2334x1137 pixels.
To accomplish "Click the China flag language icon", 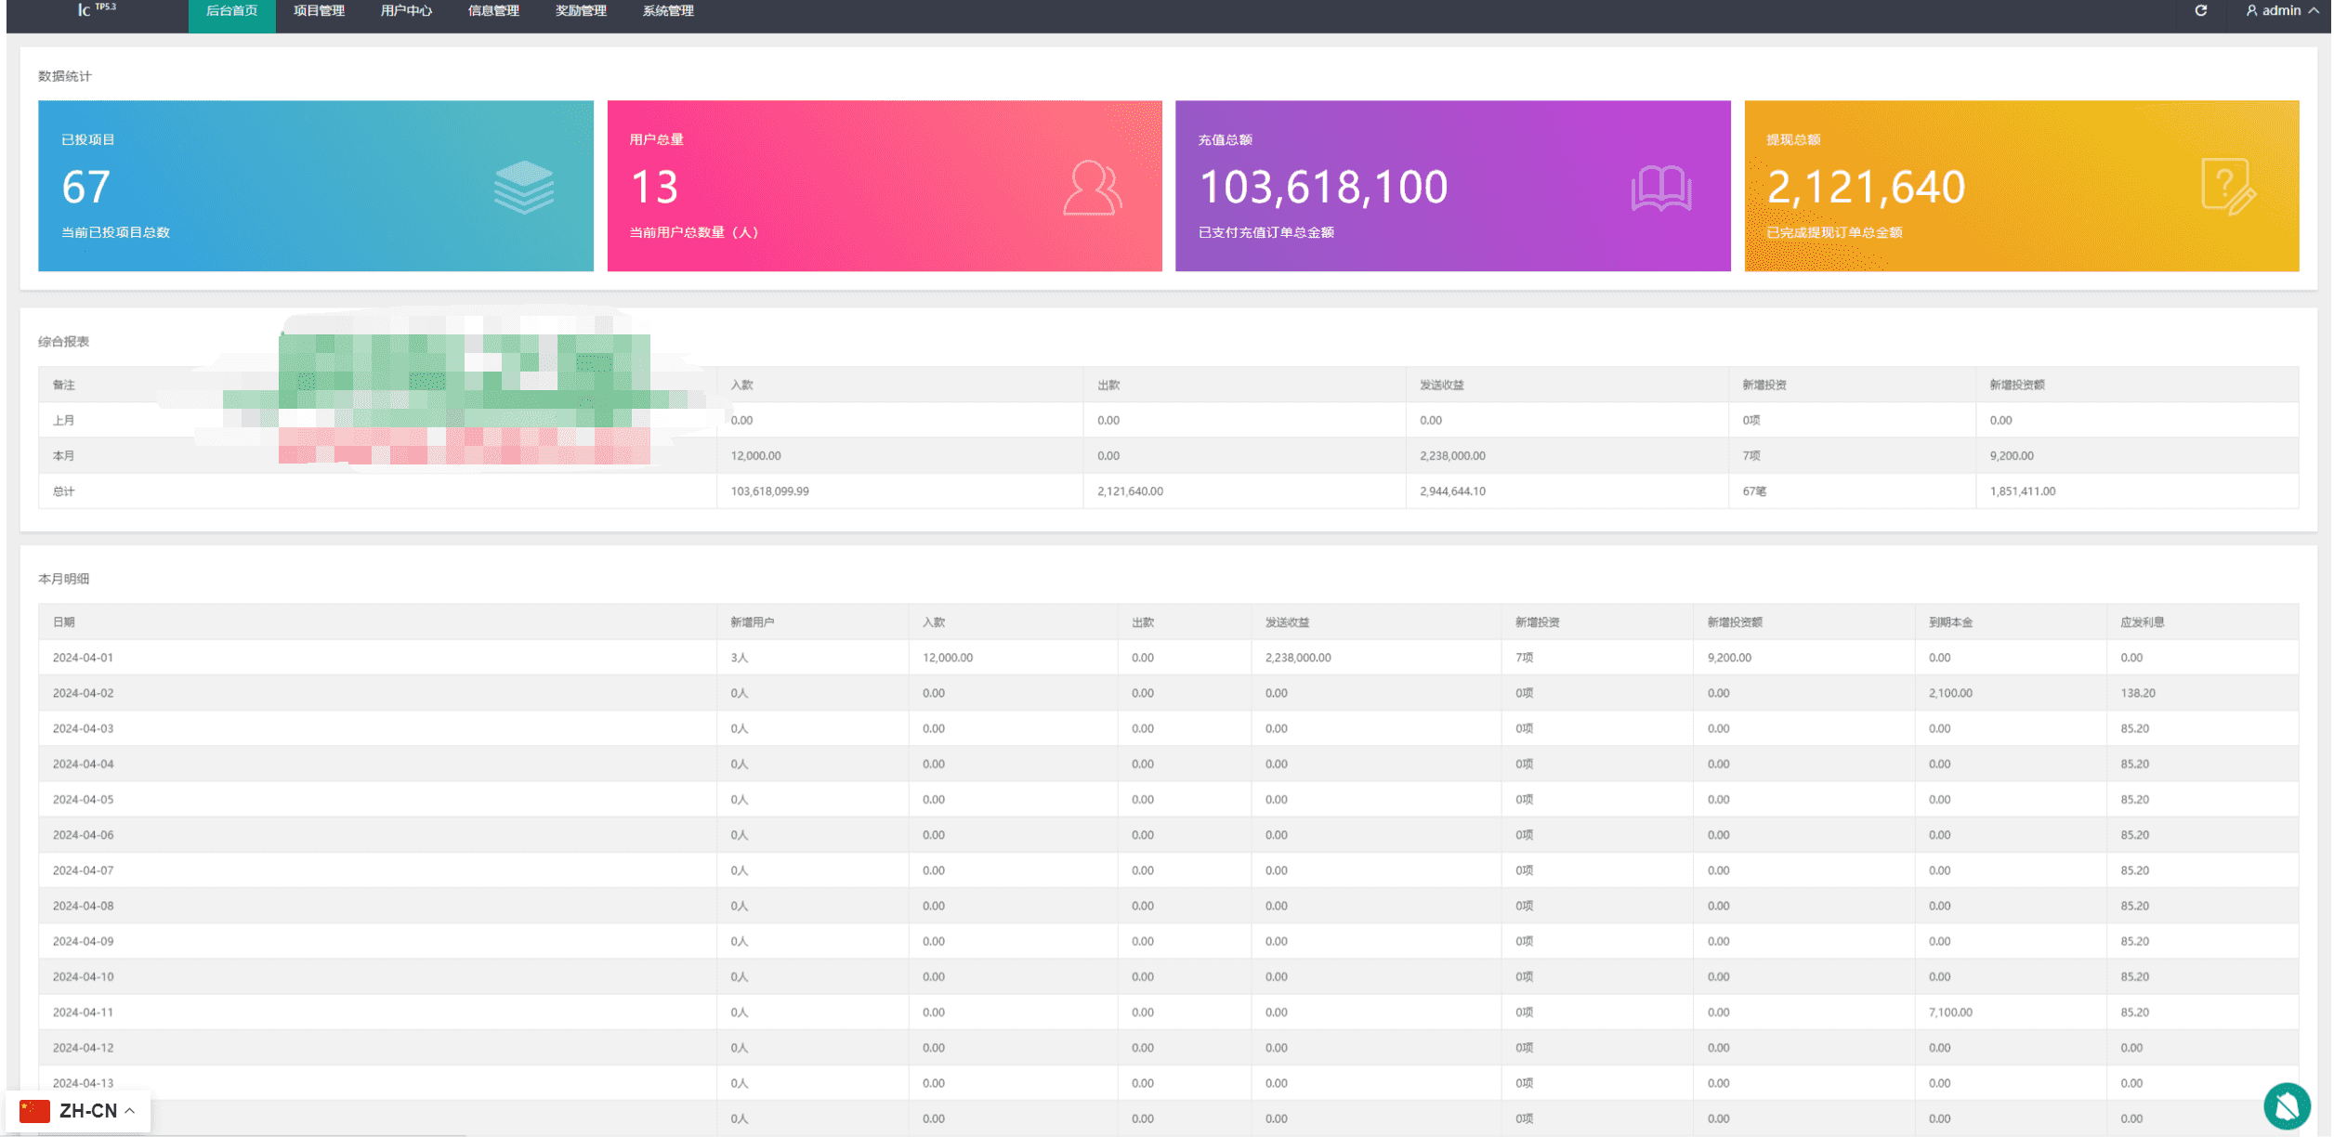I will click(x=34, y=1111).
